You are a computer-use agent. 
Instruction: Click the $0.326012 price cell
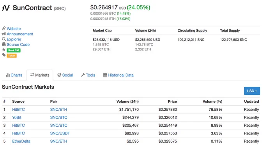pos(168,117)
